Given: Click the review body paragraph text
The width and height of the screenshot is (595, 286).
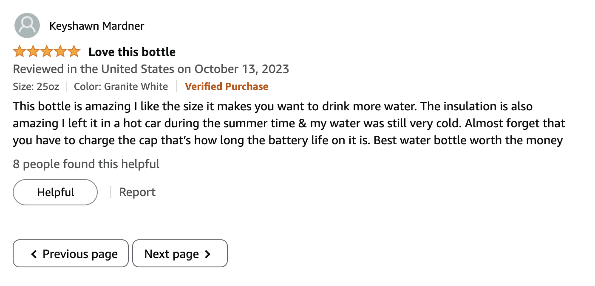Looking at the screenshot, I should click(289, 123).
